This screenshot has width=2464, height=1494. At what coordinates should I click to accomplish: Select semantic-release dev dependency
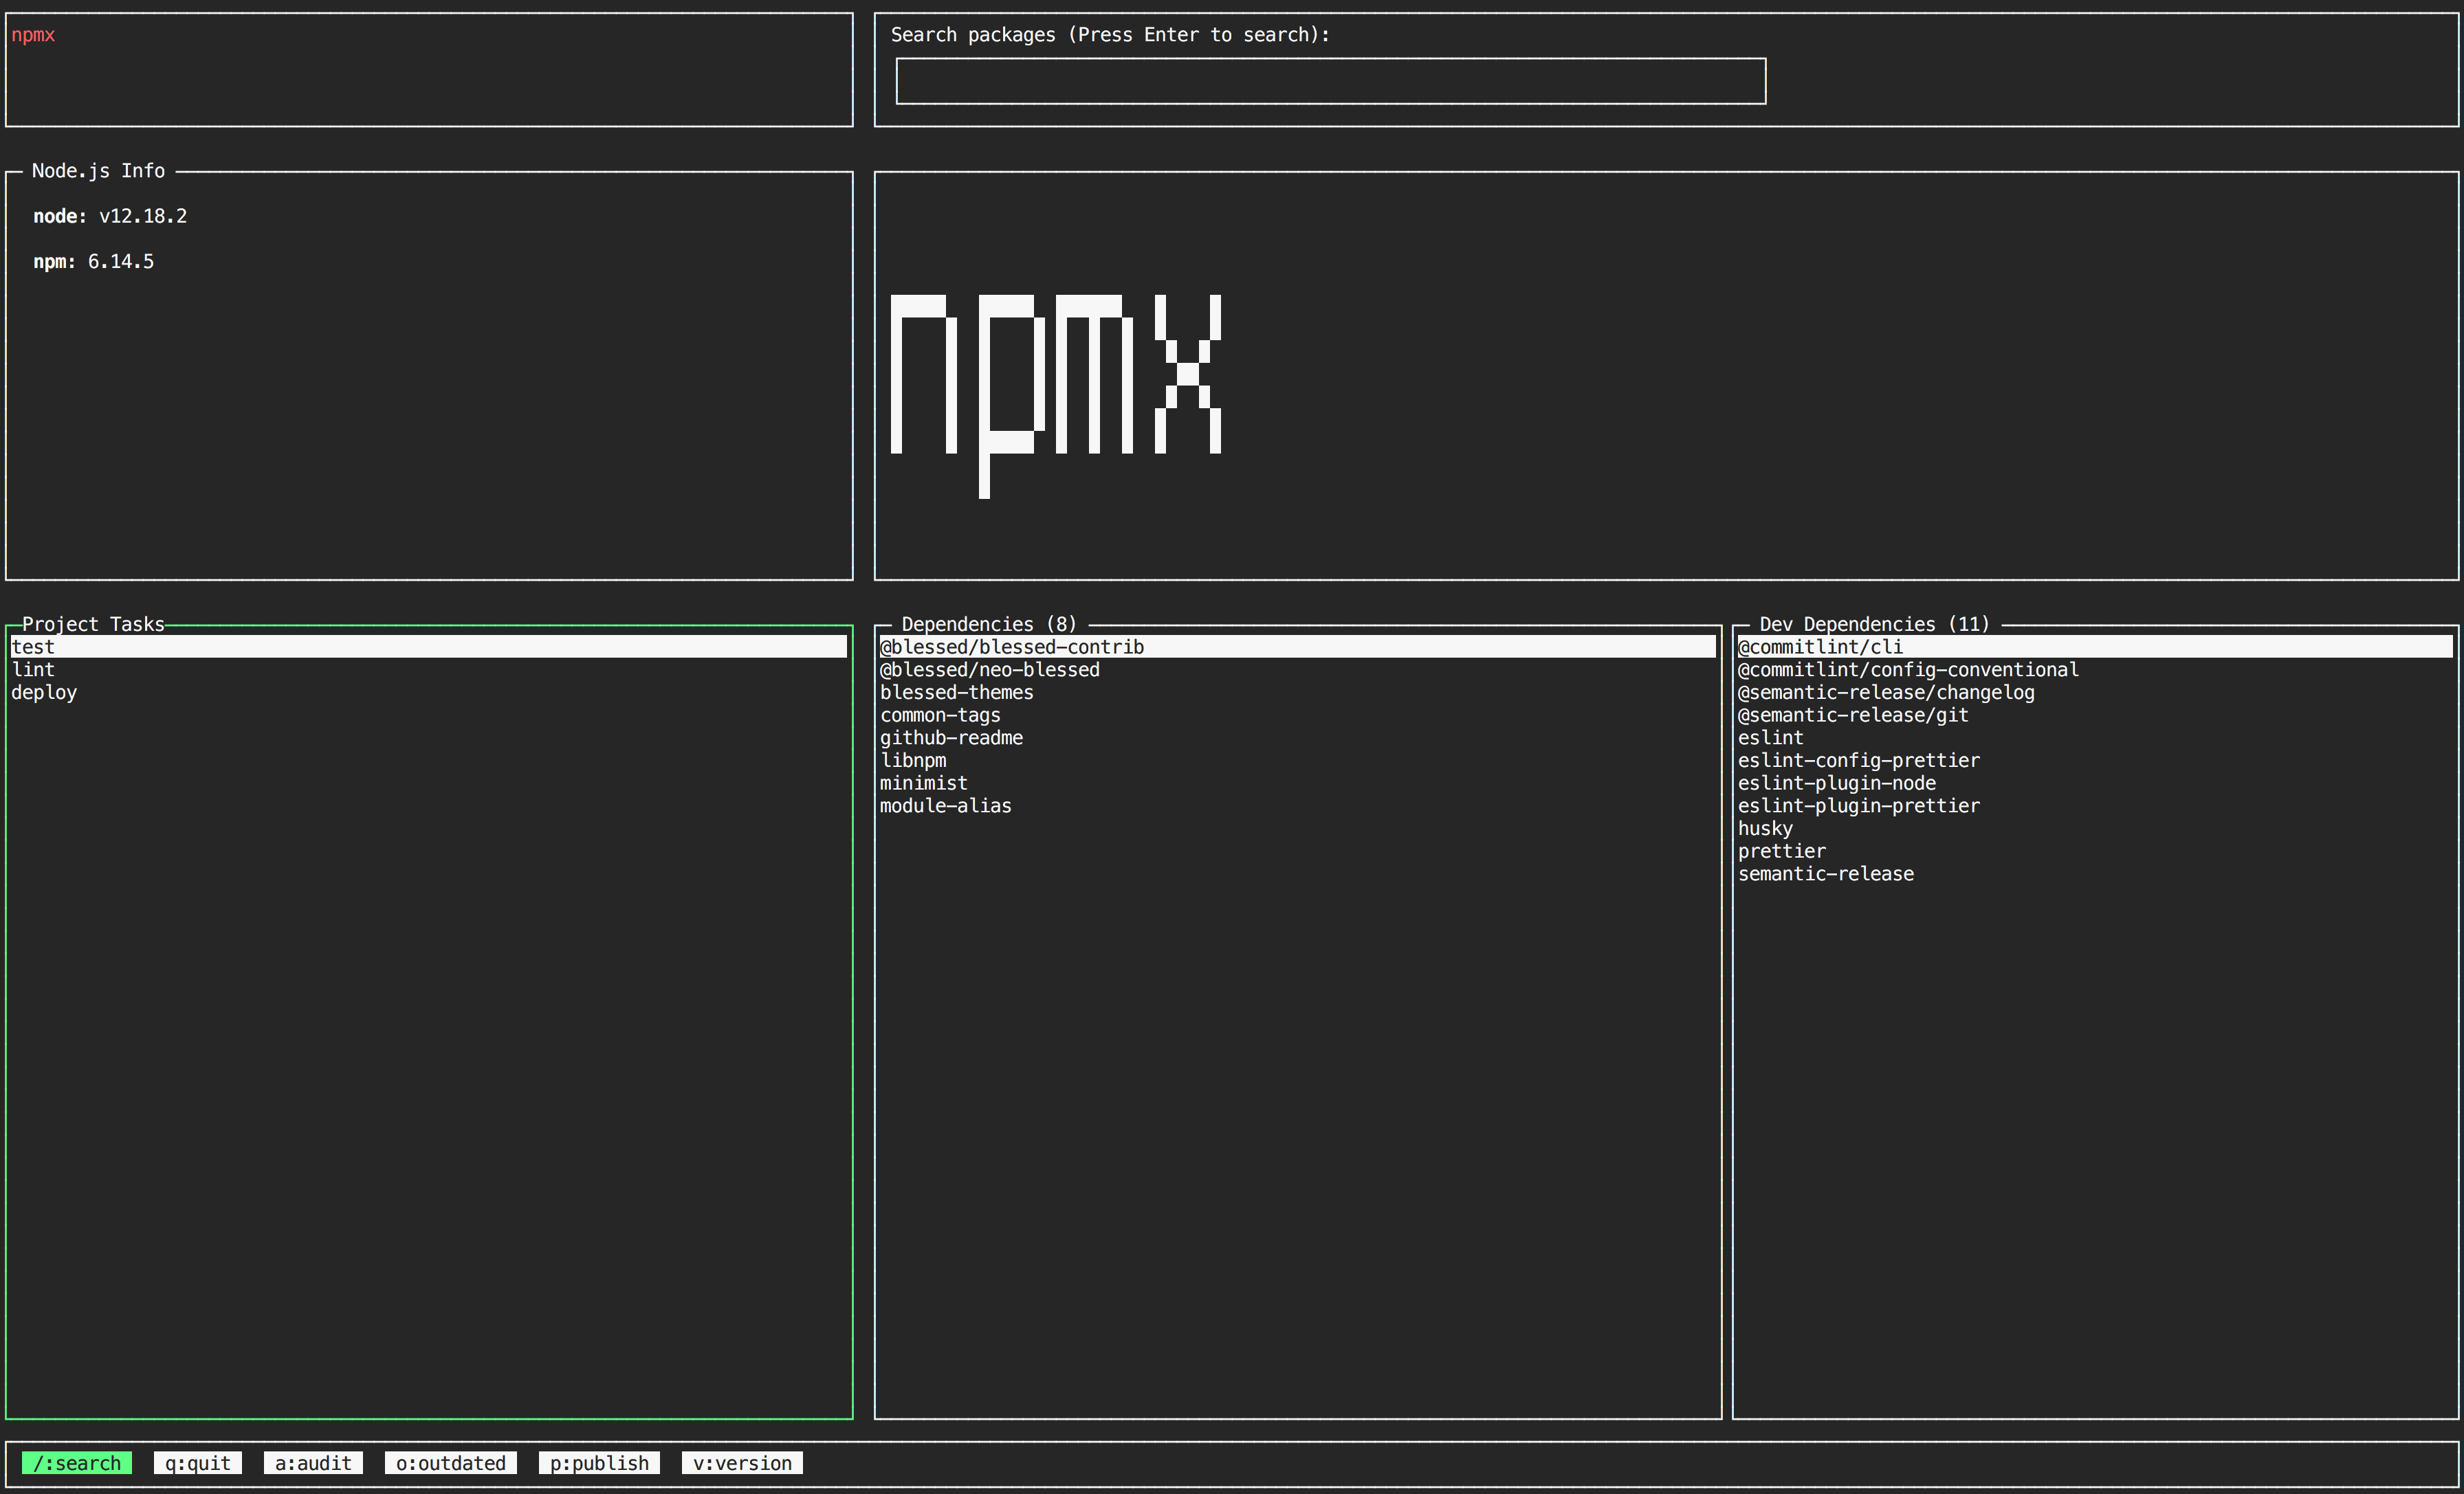point(1825,873)
